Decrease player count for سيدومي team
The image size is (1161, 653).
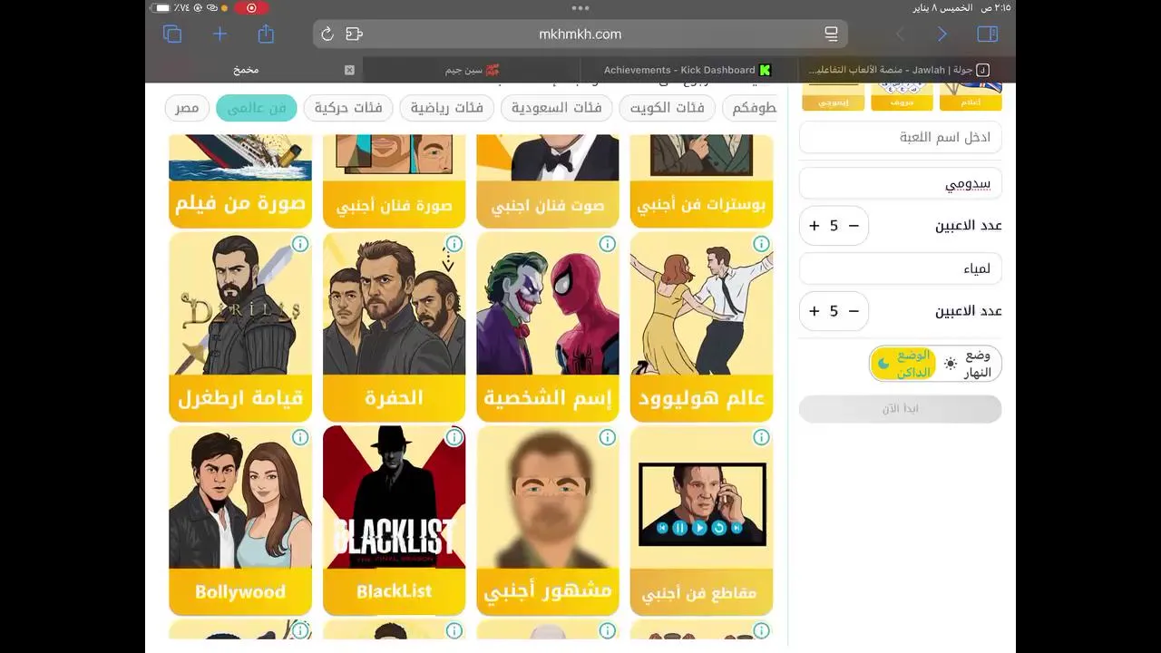pos(854,226)
